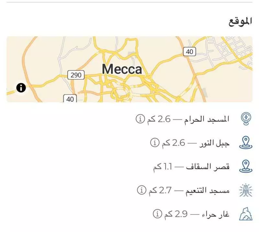Click the Qasr Al-Saqqaf map pin icon
The image size is (259, 232).
click(246, 165)
